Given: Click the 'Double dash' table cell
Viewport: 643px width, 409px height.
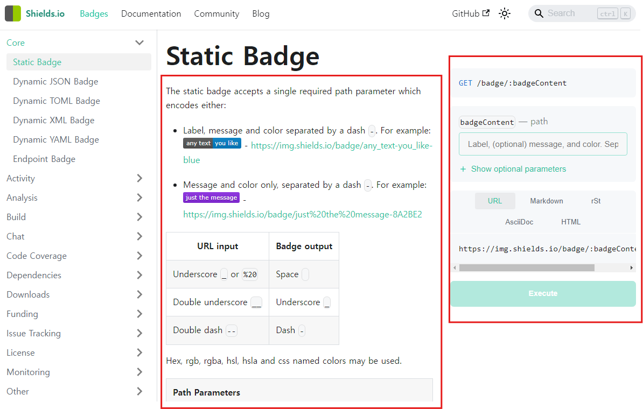Looking at the screenshot, I should [218, 330].
